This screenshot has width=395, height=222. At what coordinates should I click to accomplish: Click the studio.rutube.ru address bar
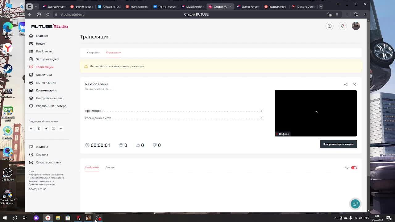click(73, 14)
